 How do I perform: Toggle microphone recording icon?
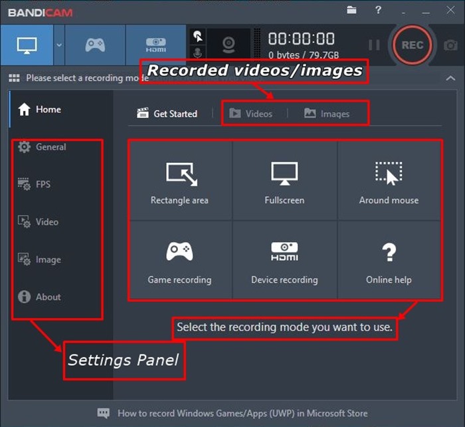(198, 53)
